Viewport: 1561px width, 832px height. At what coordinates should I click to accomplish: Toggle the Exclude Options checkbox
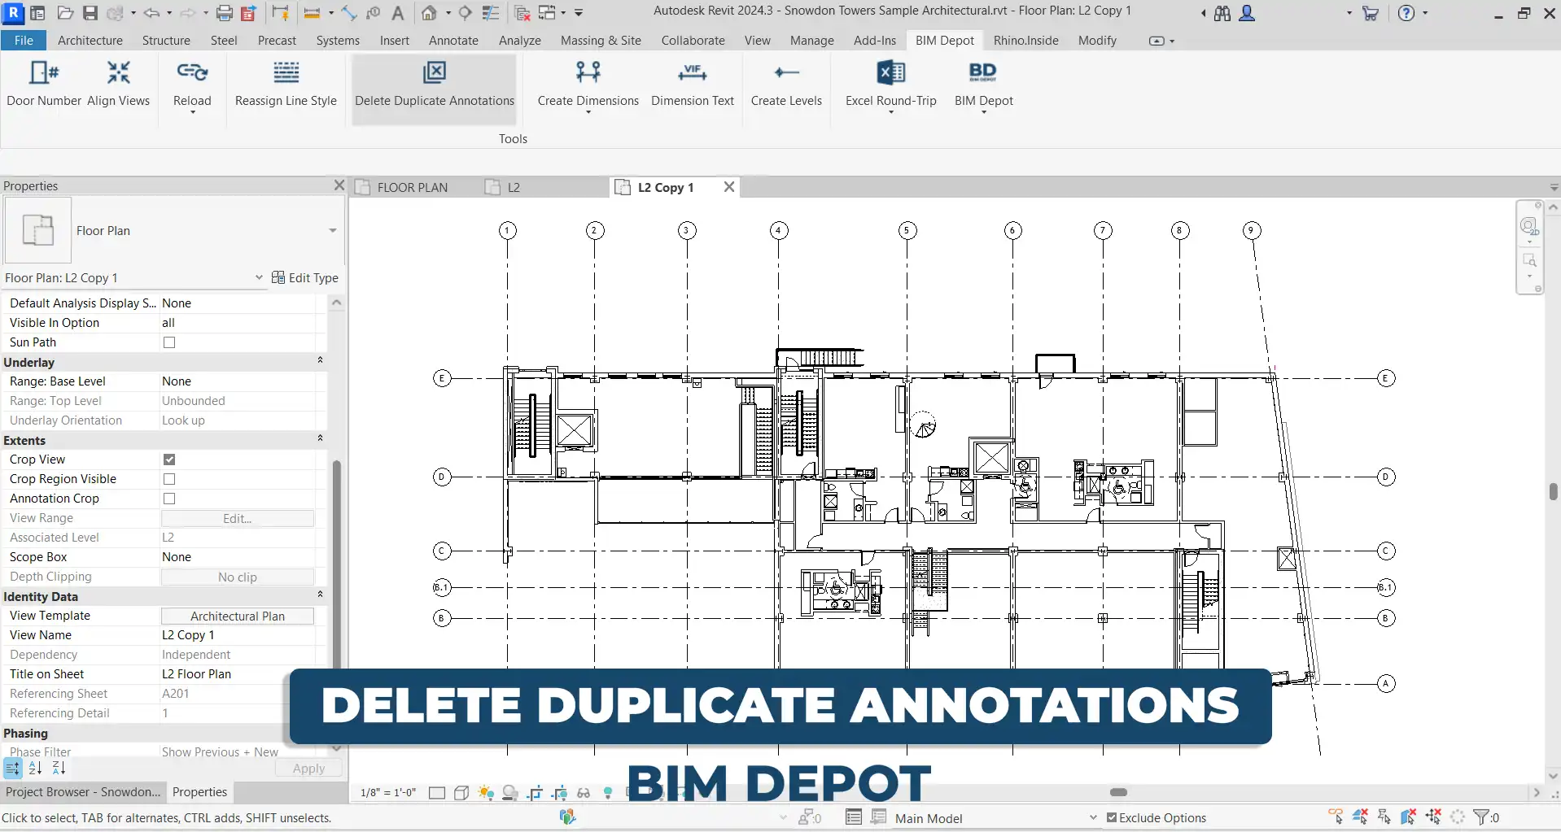click(1112, 817)
